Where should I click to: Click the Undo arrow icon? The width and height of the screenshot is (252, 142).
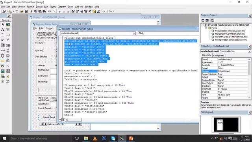[50, 11]
